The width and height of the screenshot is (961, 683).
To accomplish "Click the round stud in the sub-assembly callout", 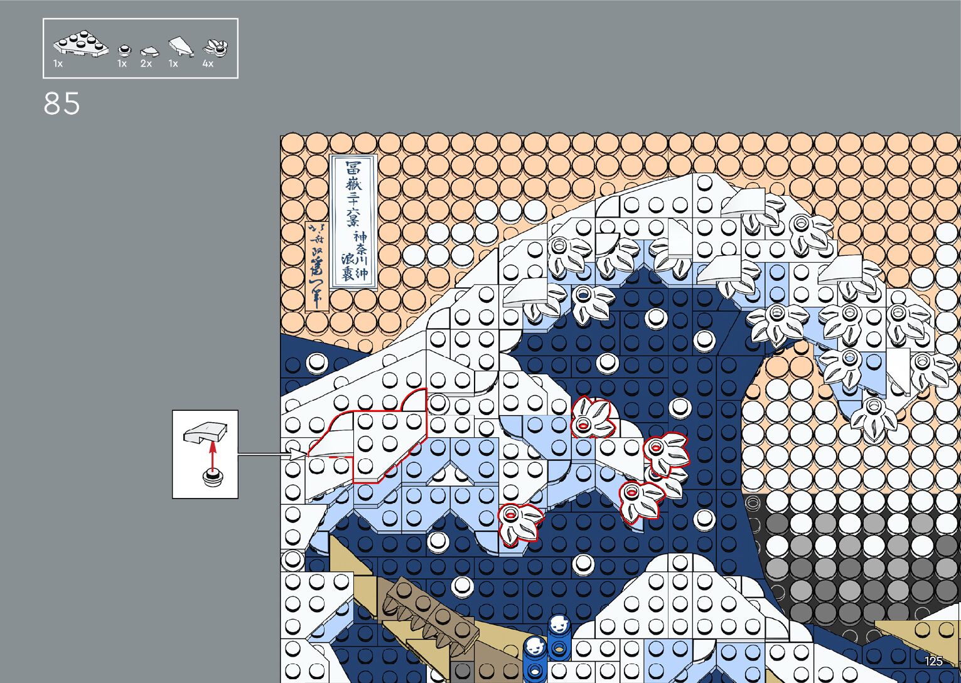I will click(213, 479).
